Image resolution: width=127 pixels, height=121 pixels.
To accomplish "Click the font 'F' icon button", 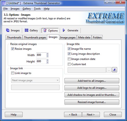I will click(x=115, y=70).
